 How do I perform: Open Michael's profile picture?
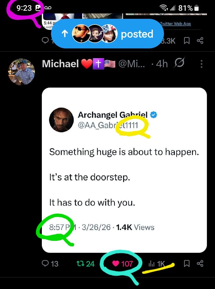[21, 72]
